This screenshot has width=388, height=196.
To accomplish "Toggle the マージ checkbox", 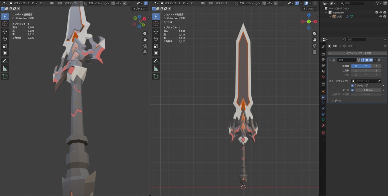I will point(352,90).
